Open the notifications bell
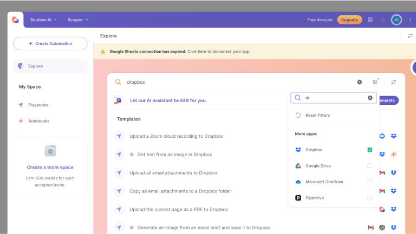This screenshot has height=234, width=416. pos(382,20)
